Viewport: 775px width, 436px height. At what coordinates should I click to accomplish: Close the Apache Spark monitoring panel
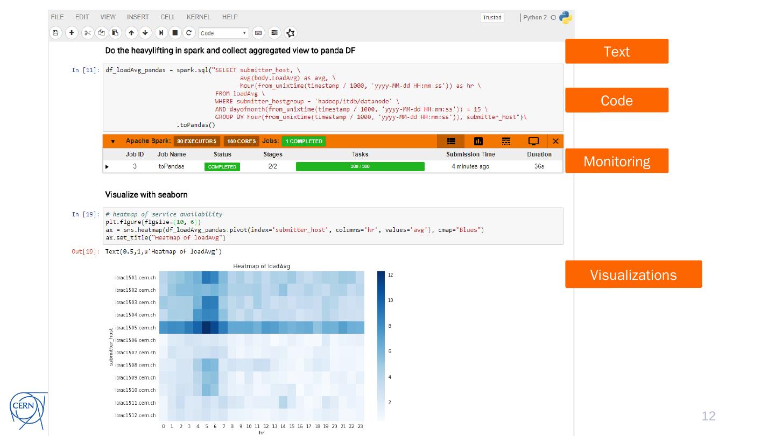(x=555, y=141)
